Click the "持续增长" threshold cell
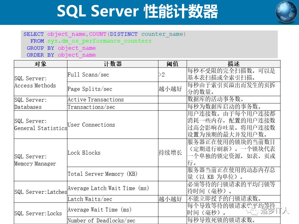This screenshot has height=224, width=299. (172, 153)
